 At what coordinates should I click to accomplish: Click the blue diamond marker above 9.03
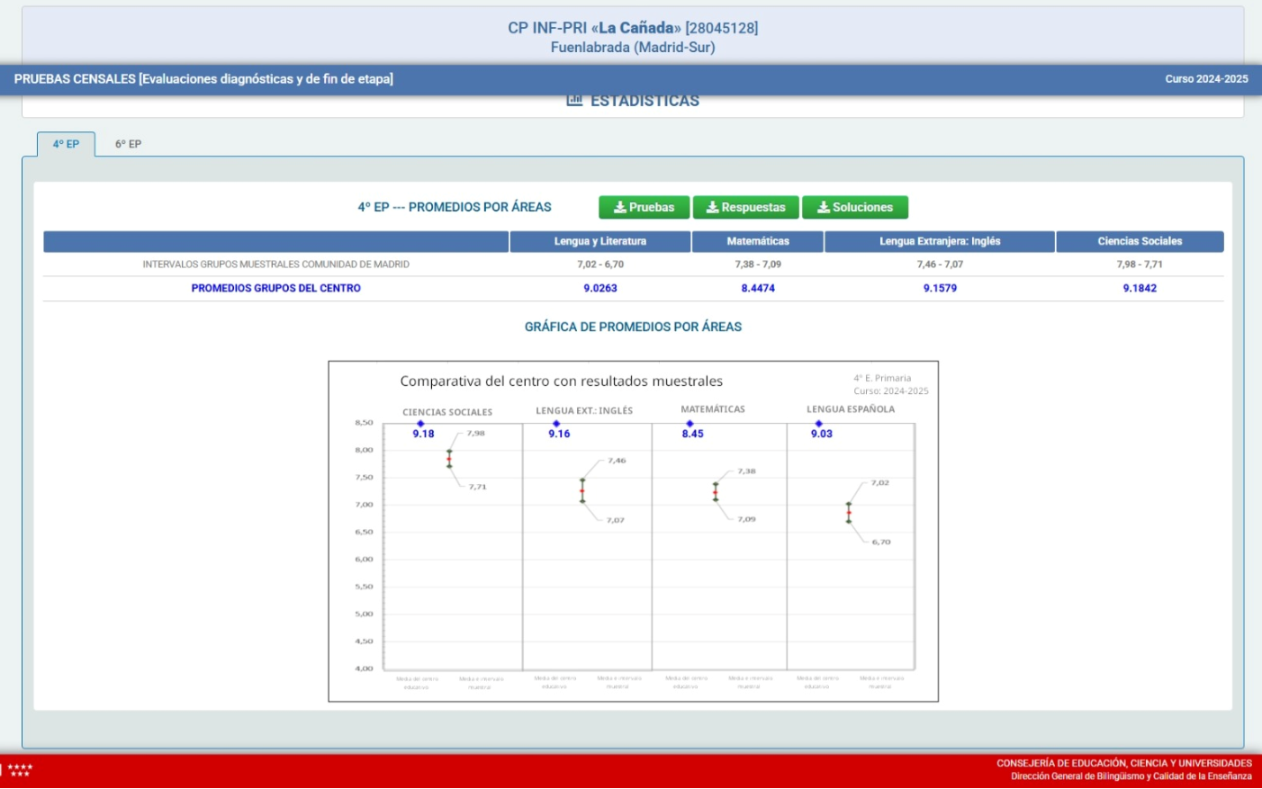click(818, 424)
